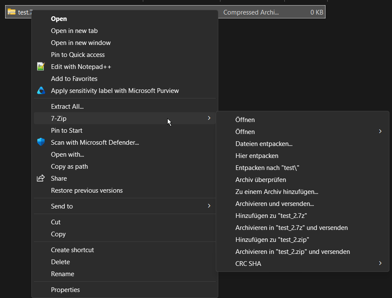Image resolution: width=392 pixels, height=298 pixels.
Task: Click the Notepad++ icon in context menu
Action: click(x=41, y=67)
